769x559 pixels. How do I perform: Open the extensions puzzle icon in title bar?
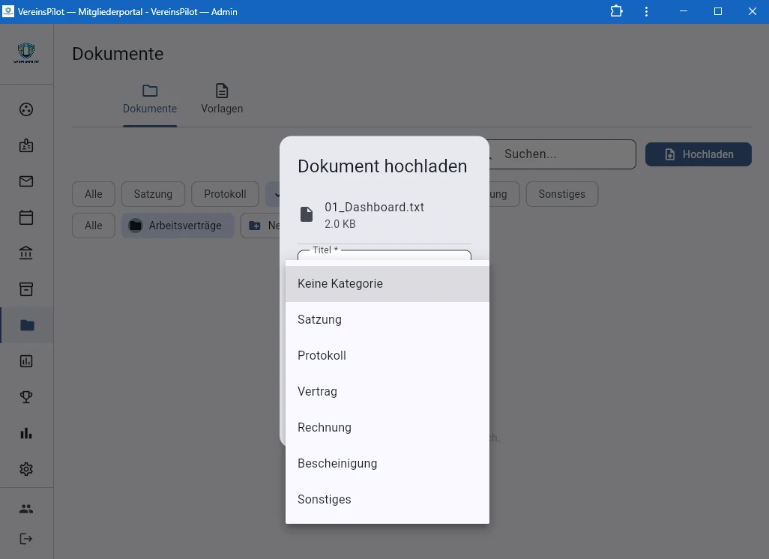coord(616,11)
